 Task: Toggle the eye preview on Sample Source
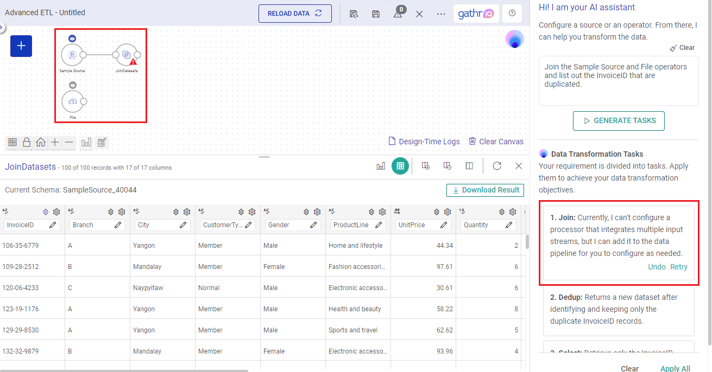tap(72, 39)
